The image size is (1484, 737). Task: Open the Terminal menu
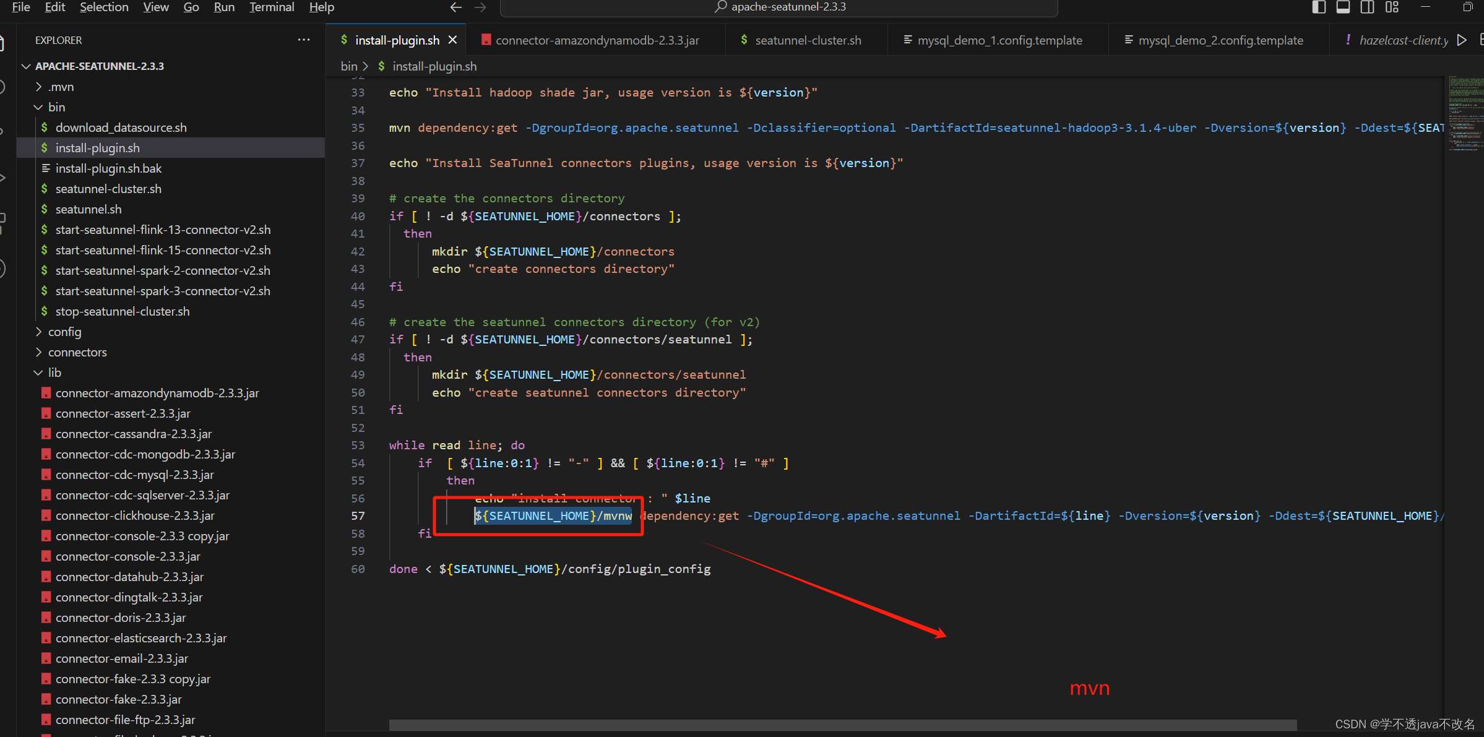pyautogui.click(x=271, y=7)
